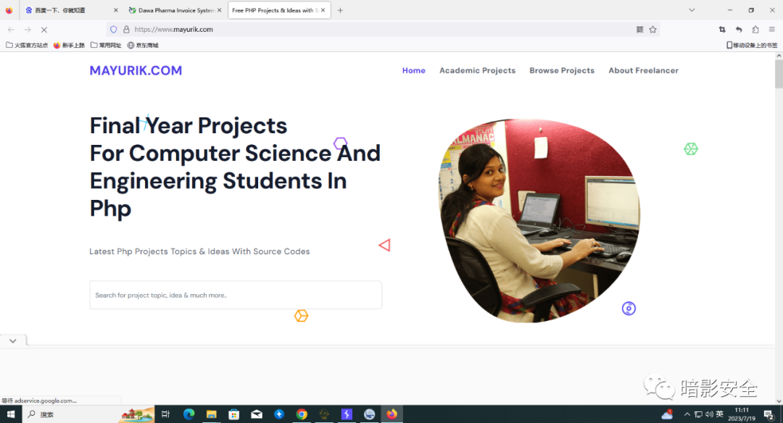Open Academic Projects menu item
The width and height of the screenshot is (783, 423).
tap(477, 70)
